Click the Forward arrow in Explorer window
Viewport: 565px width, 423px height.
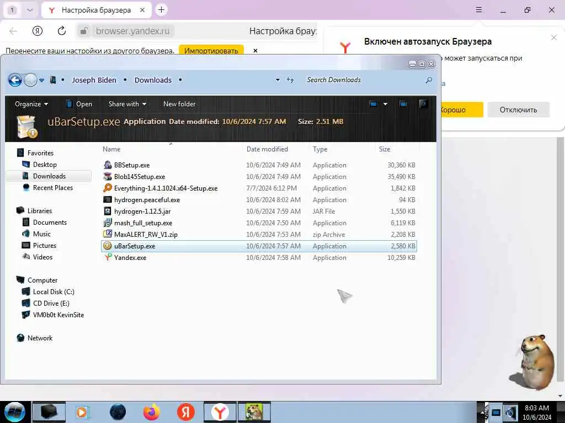[31, 80]
